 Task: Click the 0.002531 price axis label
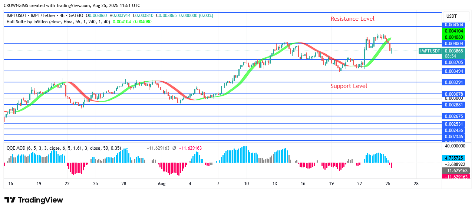point(454,124)
